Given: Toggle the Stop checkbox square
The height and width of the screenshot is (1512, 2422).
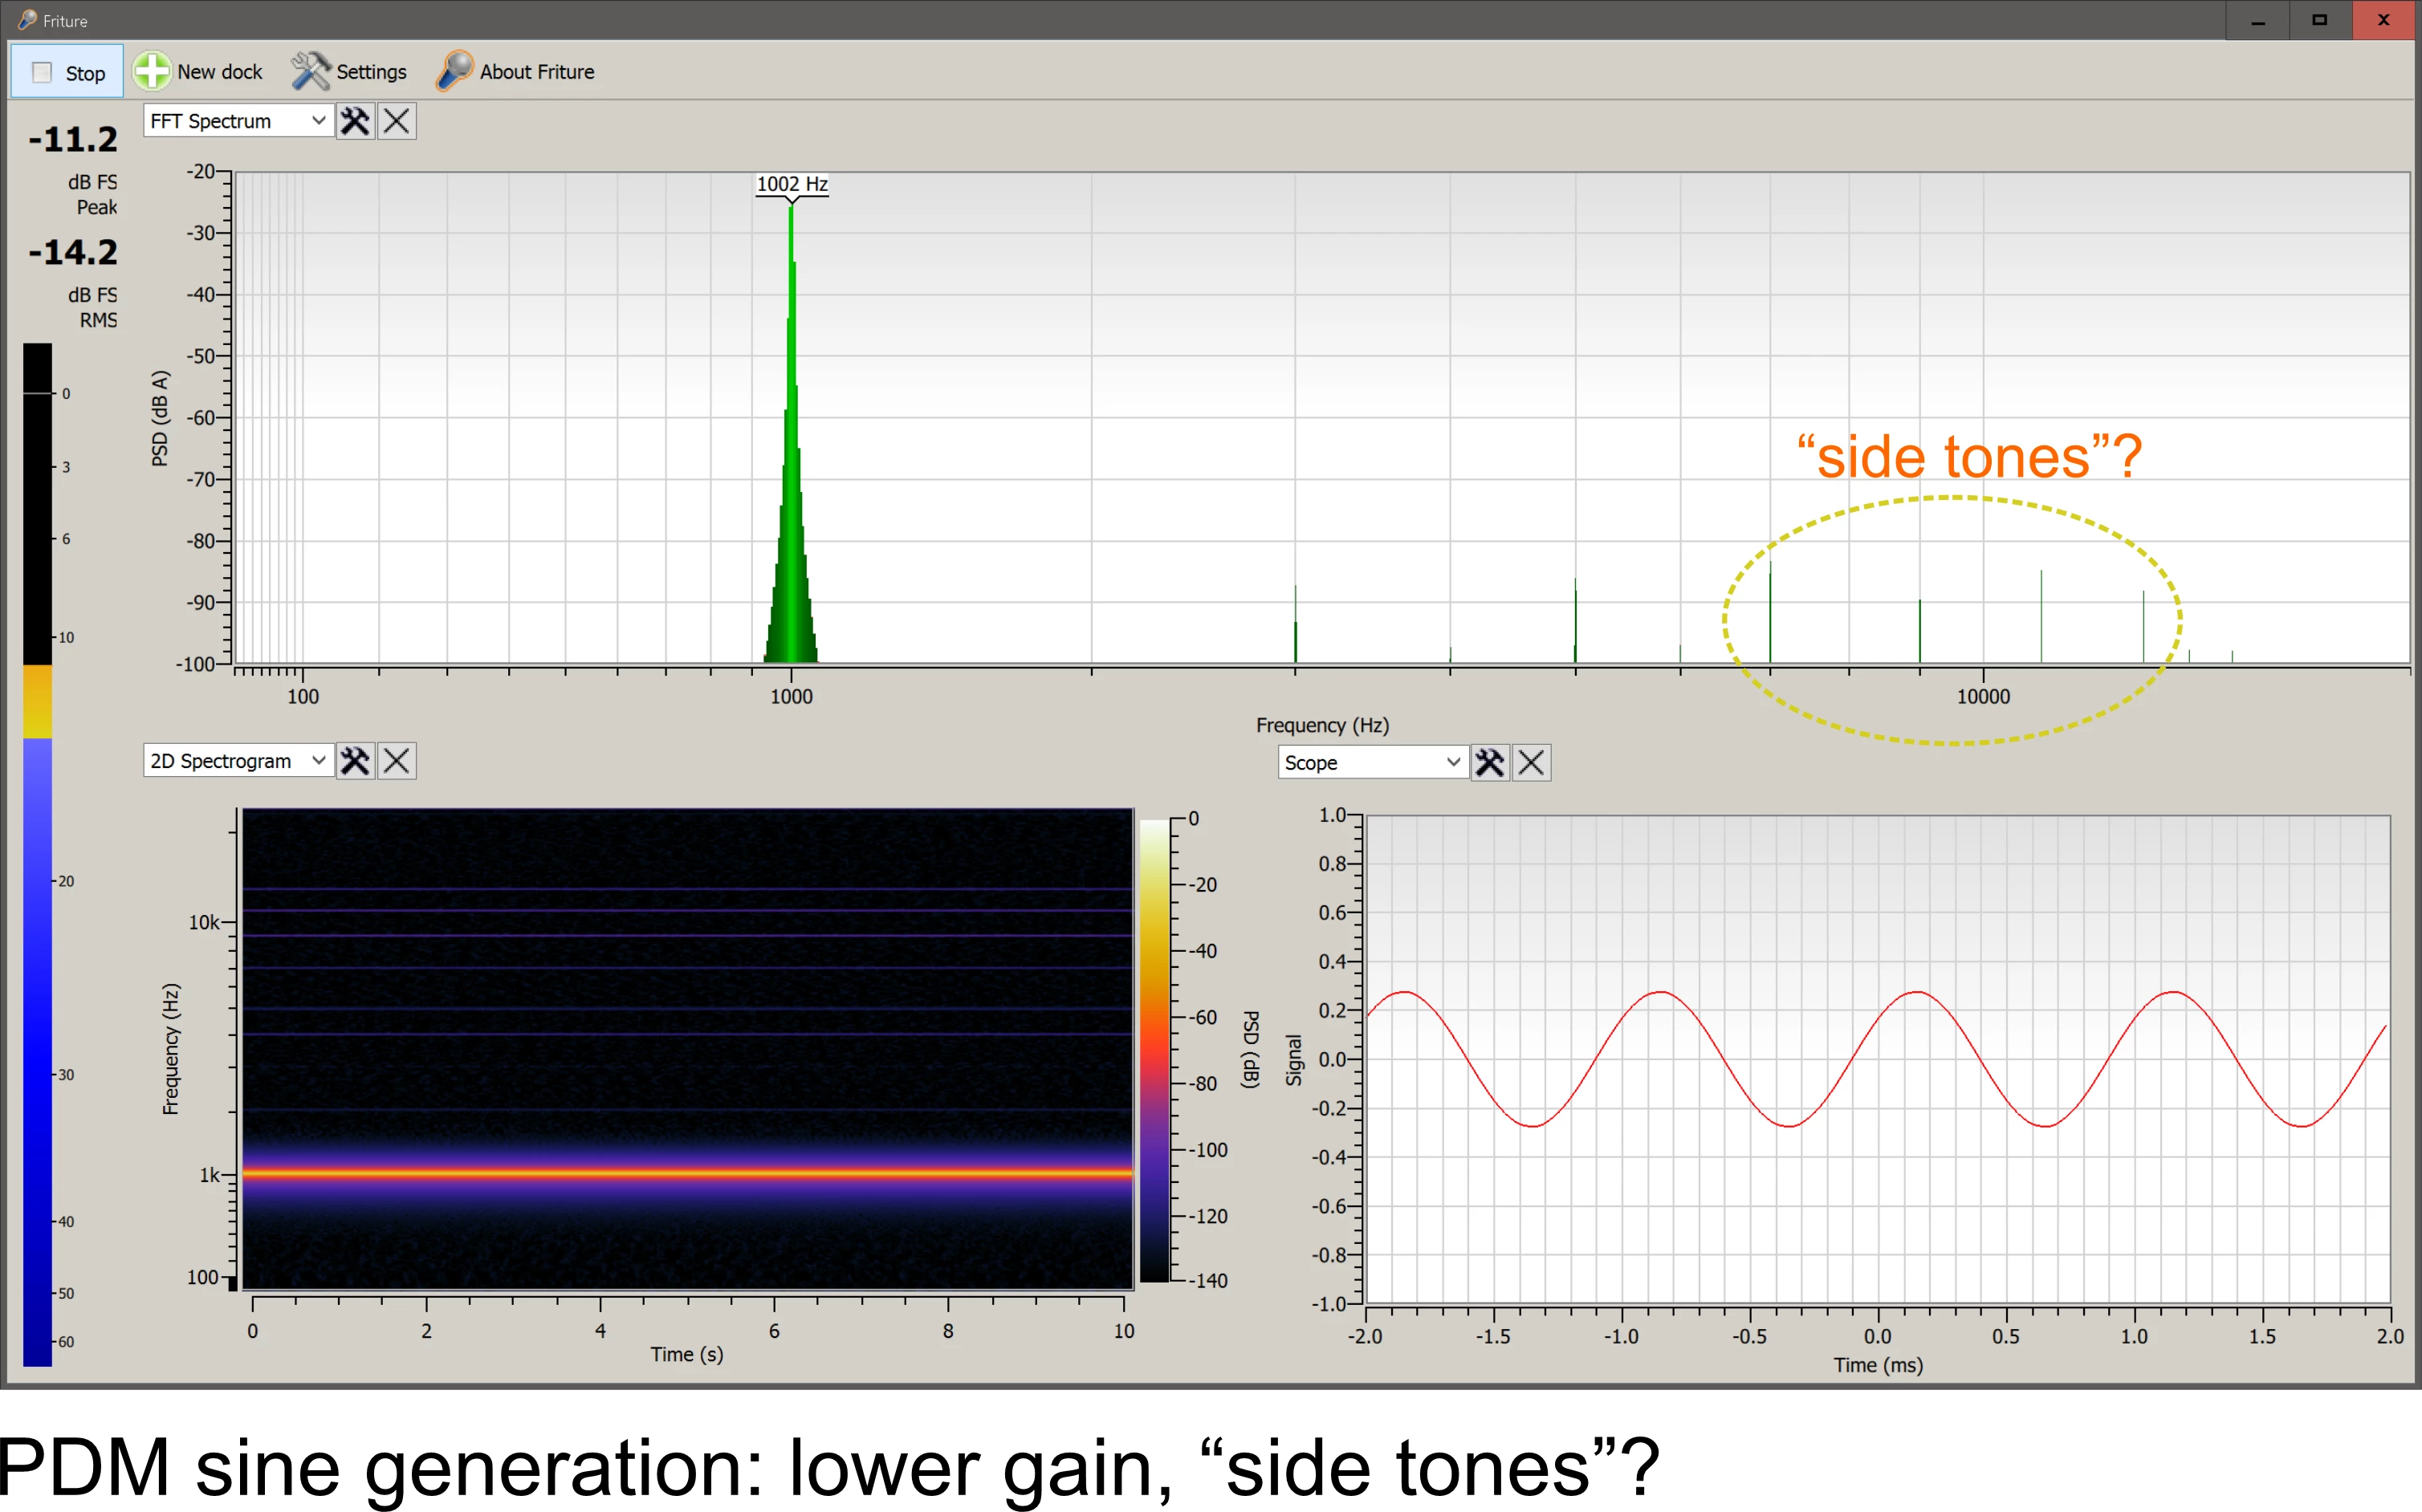Looking at the screenshot, I should (42, 73).
